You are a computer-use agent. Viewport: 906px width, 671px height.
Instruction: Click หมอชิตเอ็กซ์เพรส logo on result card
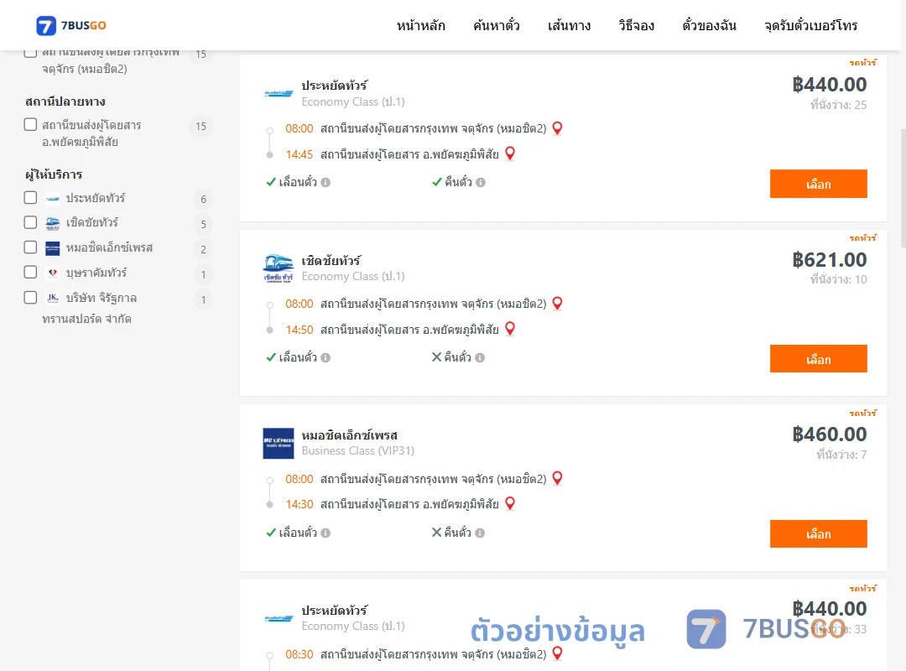[279, 444]
